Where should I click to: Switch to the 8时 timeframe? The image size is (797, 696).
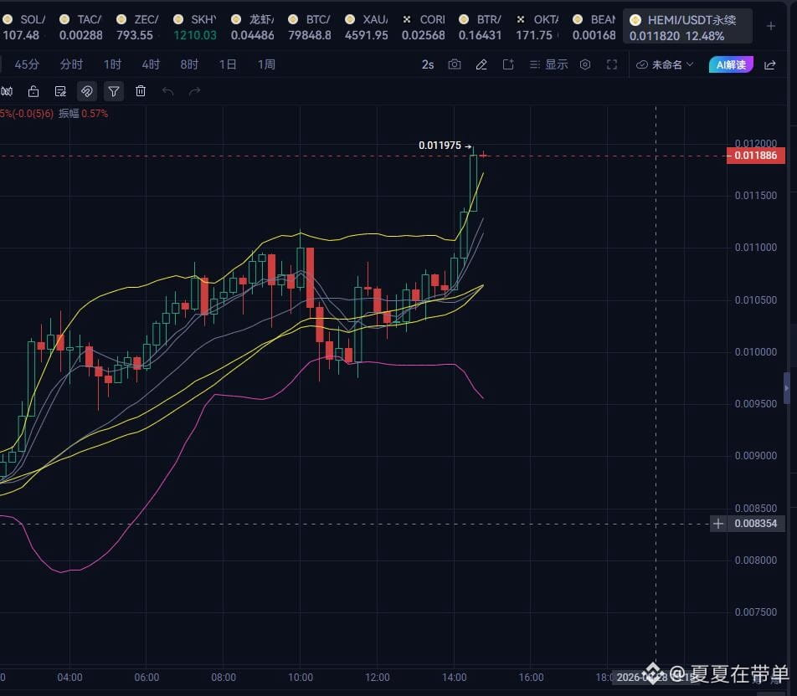coord(189,64)
